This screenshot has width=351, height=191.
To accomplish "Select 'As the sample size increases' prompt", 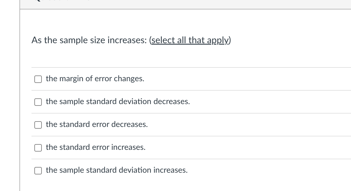I will 89,40.
